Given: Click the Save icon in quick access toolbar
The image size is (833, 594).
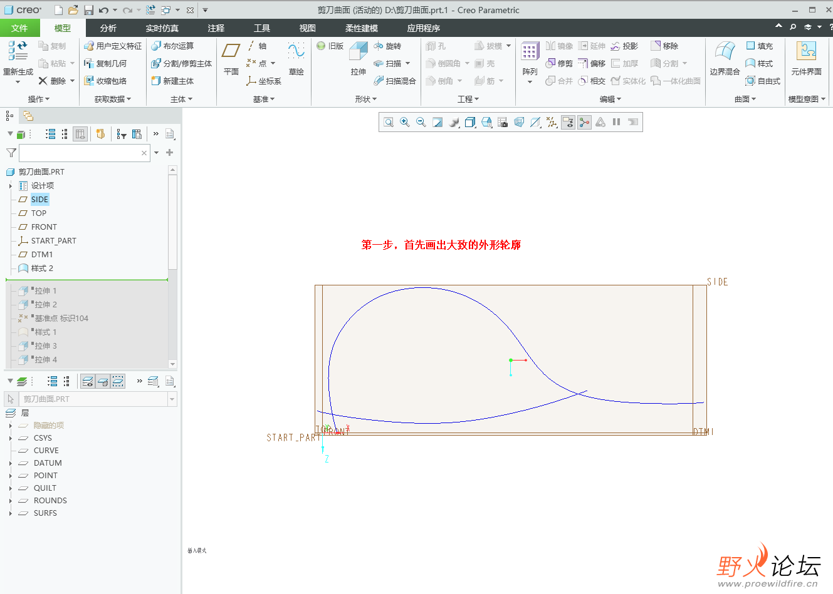Looking at the screenshot, I should (88, 10).
